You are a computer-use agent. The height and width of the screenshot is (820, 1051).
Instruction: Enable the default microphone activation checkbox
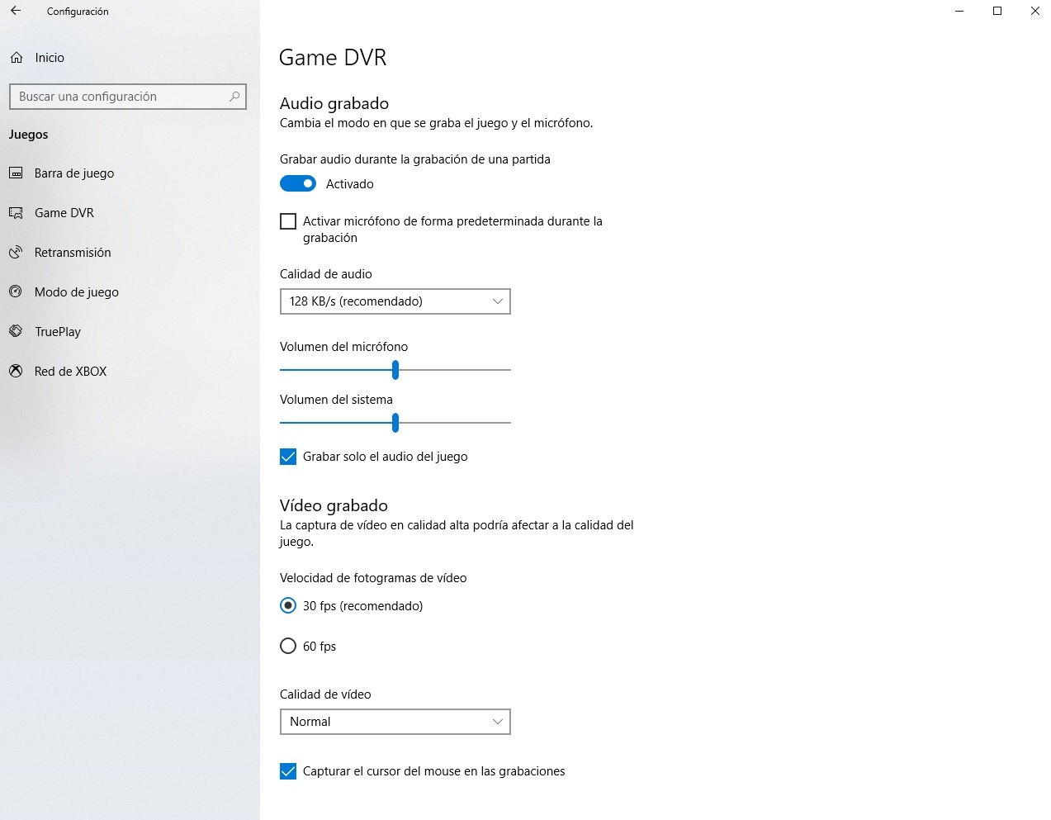click(x=288, y=221)
